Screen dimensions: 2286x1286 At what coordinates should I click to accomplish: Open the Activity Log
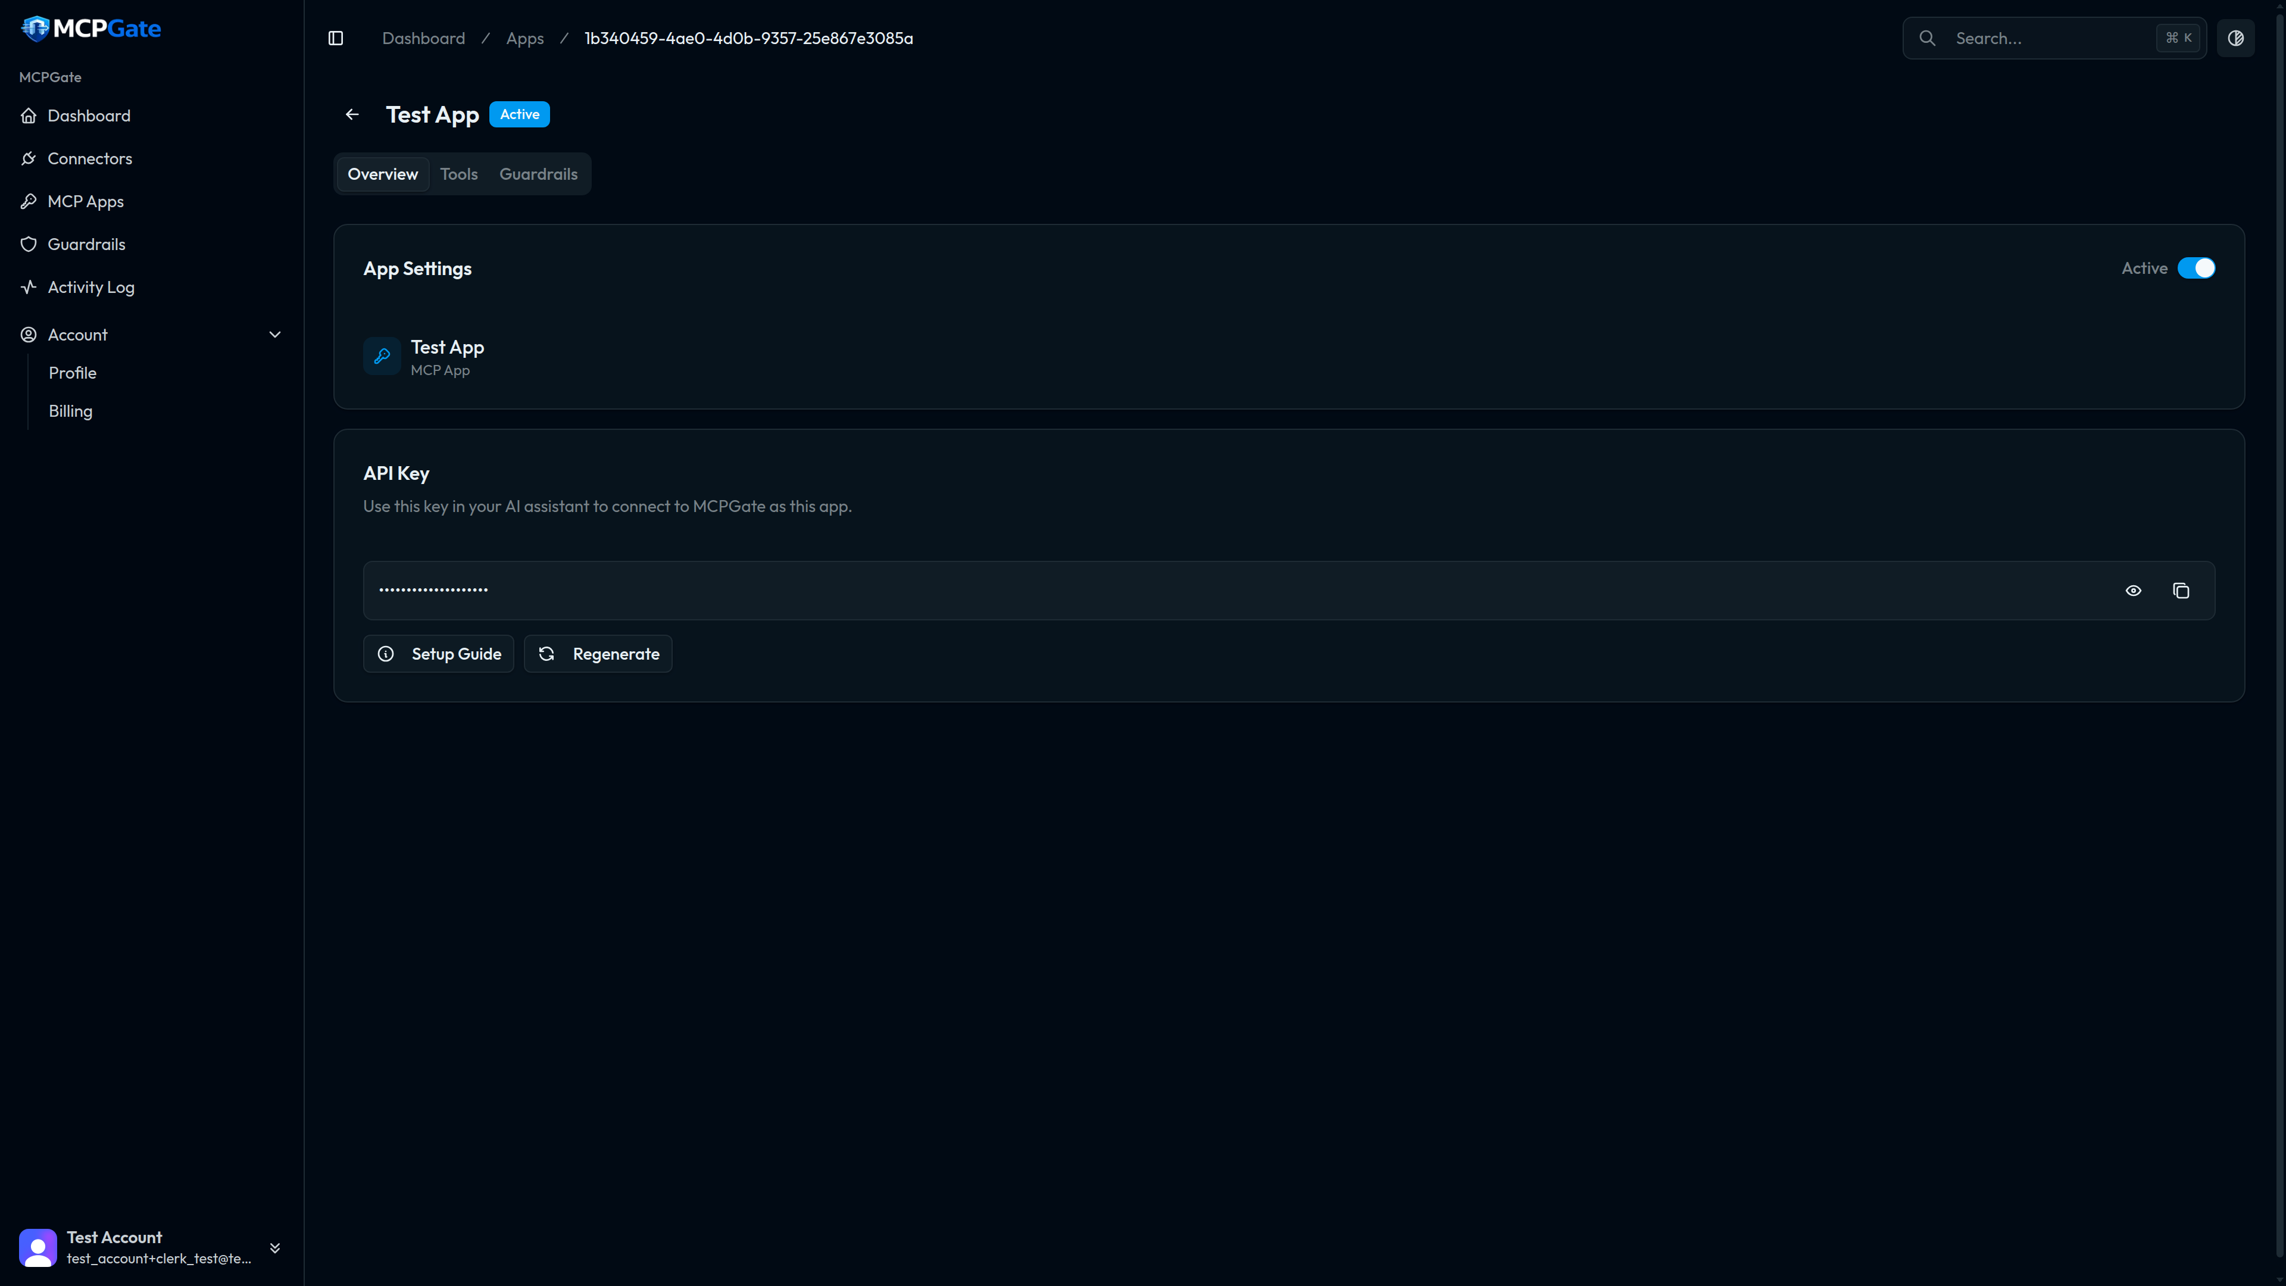coord(92,286)
